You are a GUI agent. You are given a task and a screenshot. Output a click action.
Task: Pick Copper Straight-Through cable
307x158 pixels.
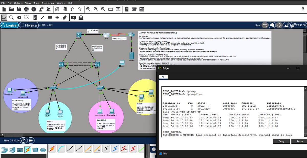point(70,148)
